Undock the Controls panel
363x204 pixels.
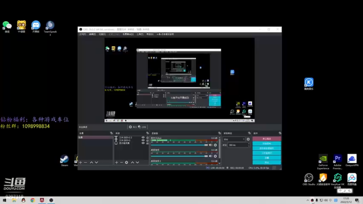click(280, 133)
